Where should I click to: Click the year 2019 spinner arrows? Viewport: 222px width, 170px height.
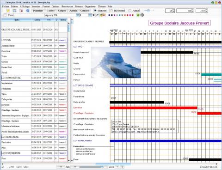pyautogui.click(x=207, y=11)
